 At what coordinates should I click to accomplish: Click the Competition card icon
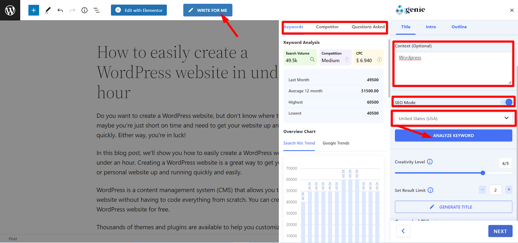coord(347,59)
